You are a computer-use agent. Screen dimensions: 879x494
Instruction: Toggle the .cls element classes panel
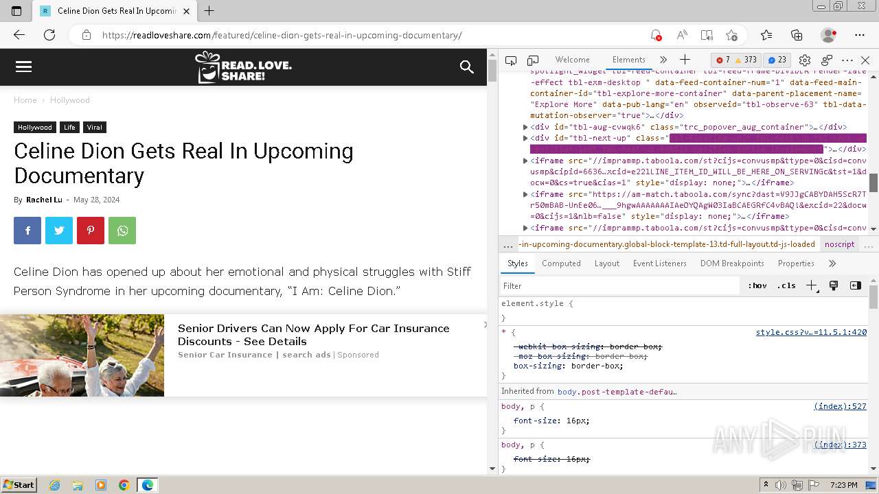point(786,286)
